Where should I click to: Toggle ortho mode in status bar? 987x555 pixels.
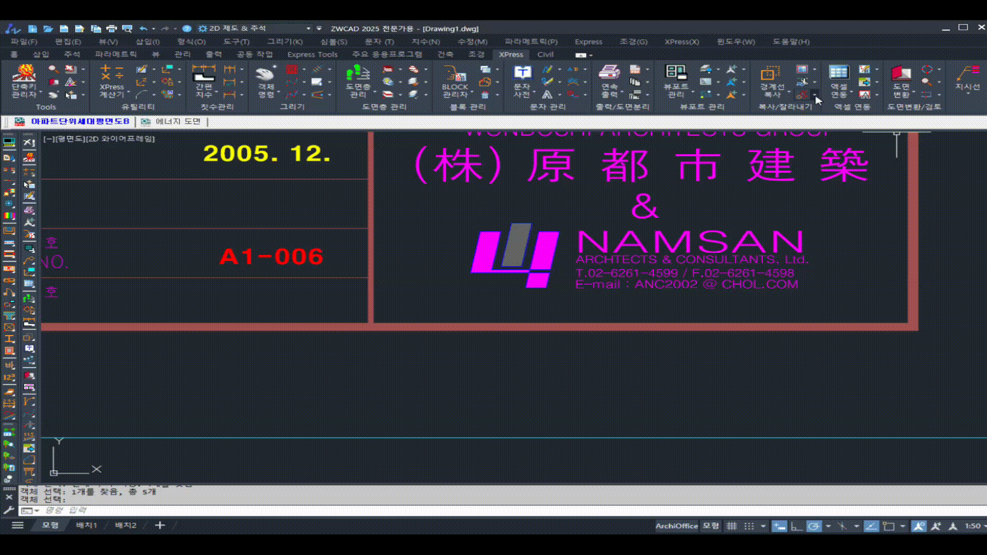pos(796,526)
